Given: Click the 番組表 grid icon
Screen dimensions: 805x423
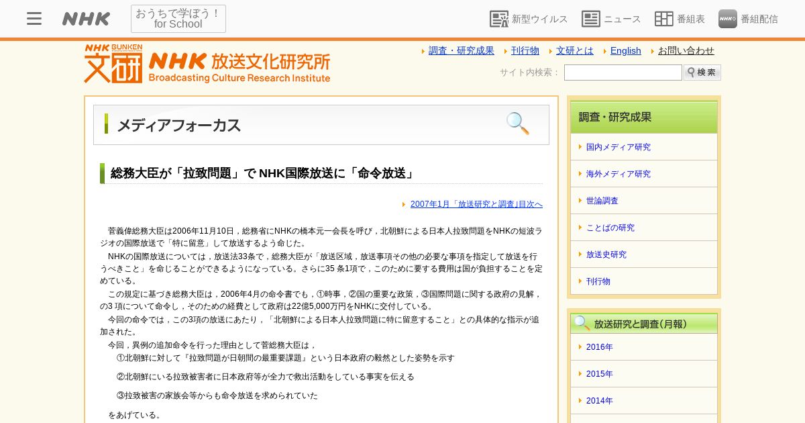Looking at the screenshot, I should click(664, 19).
